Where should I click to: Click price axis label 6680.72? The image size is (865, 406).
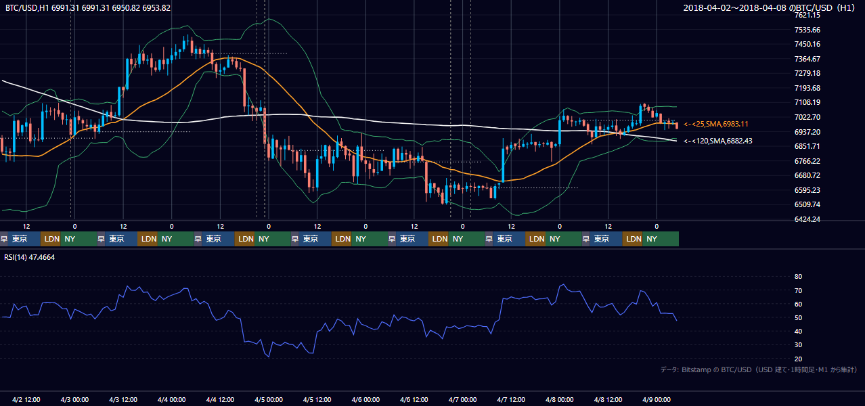coord(807,175)
